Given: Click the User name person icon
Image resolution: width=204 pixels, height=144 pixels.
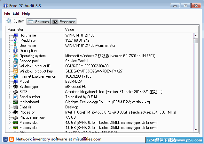Looking at the screenshot, I should point(15,46).
